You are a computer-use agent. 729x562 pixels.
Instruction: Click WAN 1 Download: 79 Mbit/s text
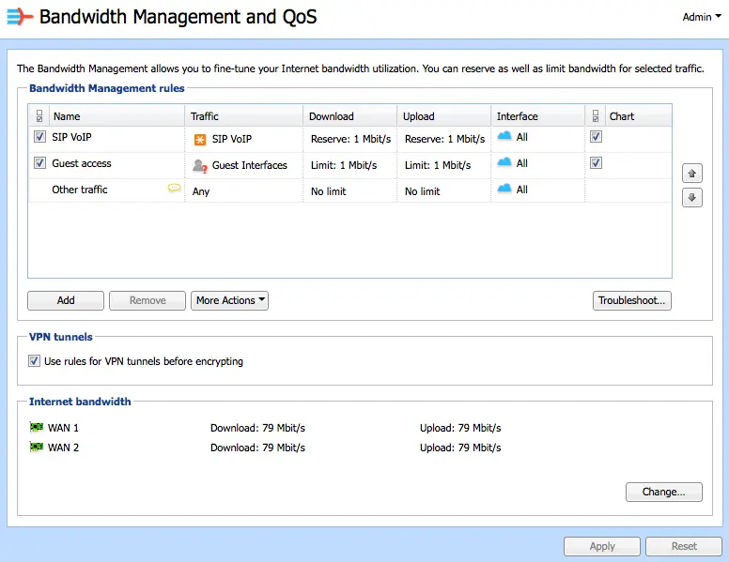(x=257, y=428)
